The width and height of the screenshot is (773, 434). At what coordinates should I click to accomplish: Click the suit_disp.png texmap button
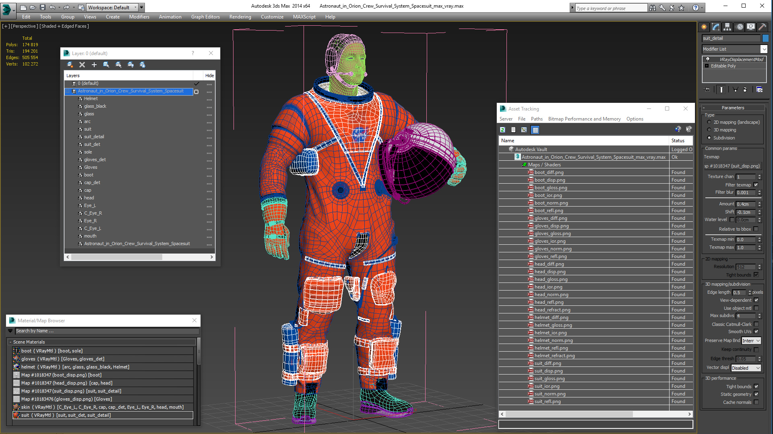[732, 166]
